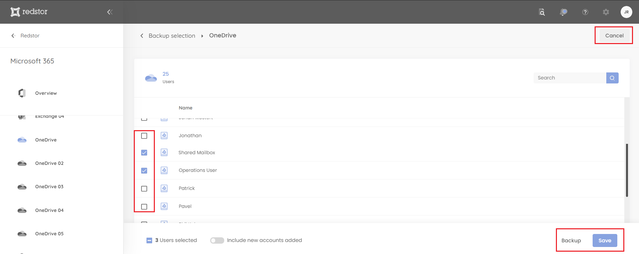This screenshot has width=639, height=254.
Task: Click the OneDrive breadcrumb label
Action: pos(223,35)
